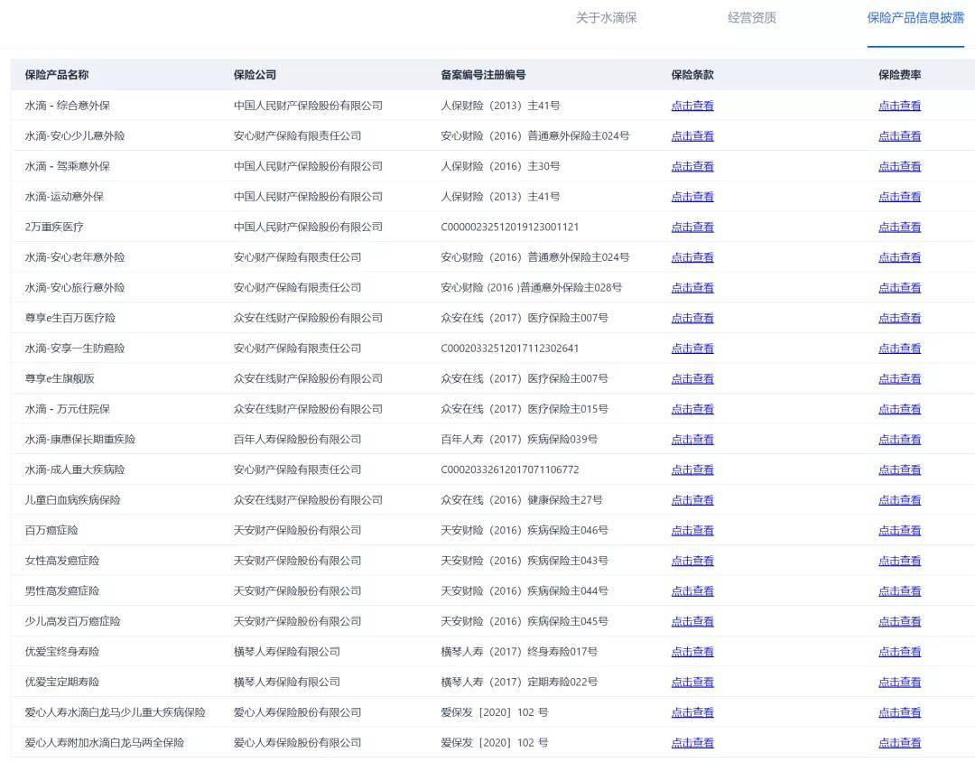Open 保险条款 link for 水滴-安心少儿意外险
The height and width of the screenshot is (762, 975).
pos(692,136)
